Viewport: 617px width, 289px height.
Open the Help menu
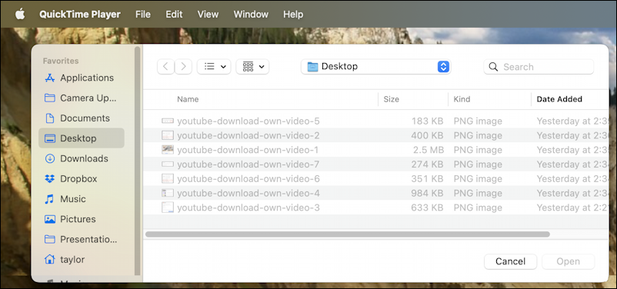[293, 15]
